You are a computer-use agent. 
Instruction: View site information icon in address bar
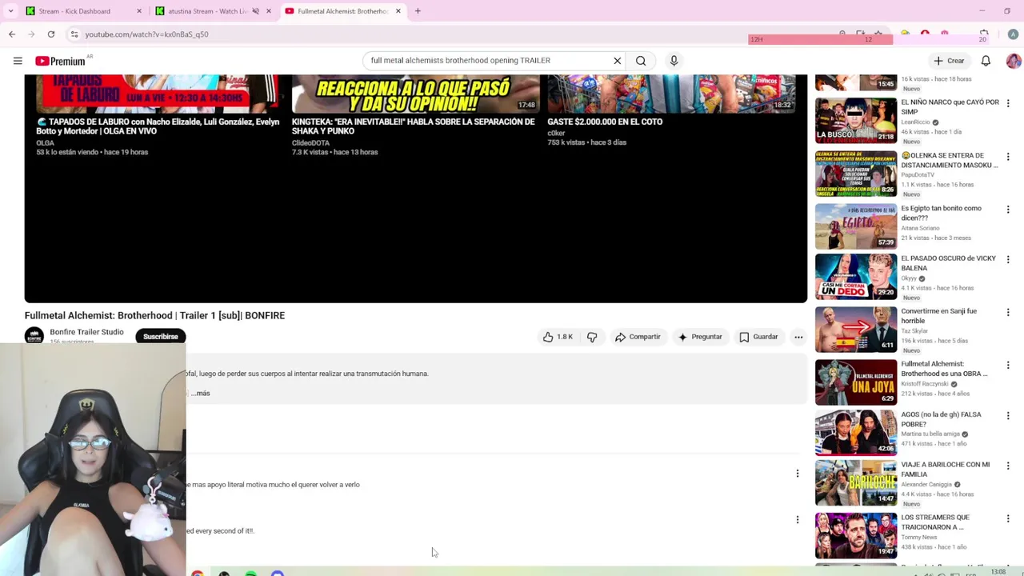click(74, 34)
